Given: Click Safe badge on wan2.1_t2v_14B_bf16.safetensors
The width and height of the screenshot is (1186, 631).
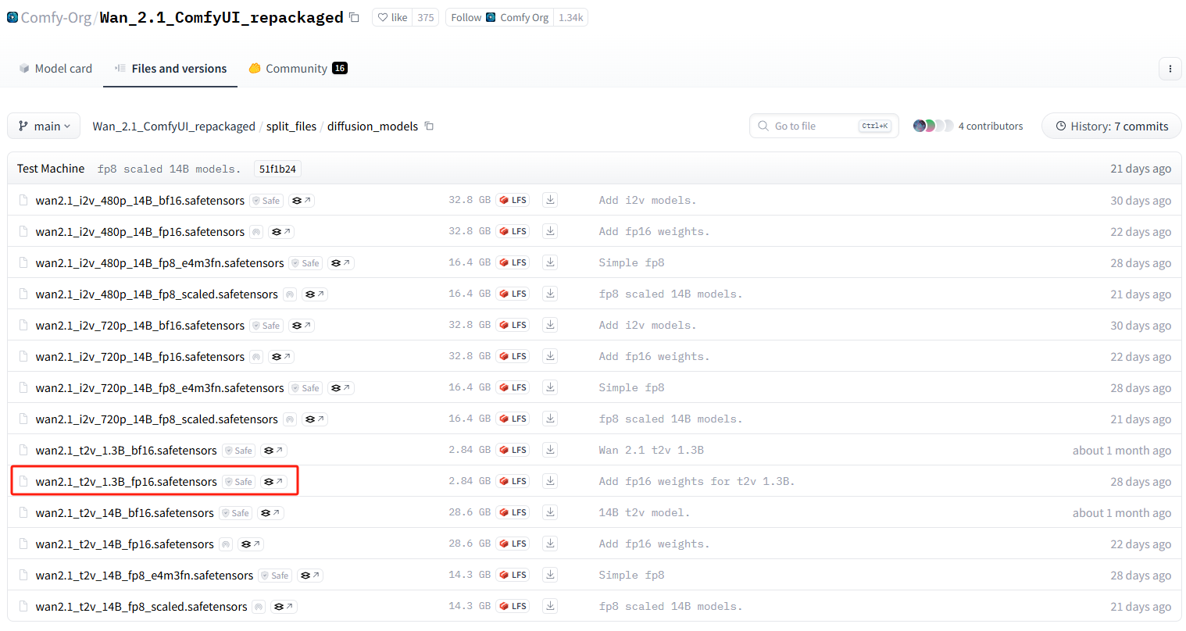Looking at the screenshot, I should [235, 513].
